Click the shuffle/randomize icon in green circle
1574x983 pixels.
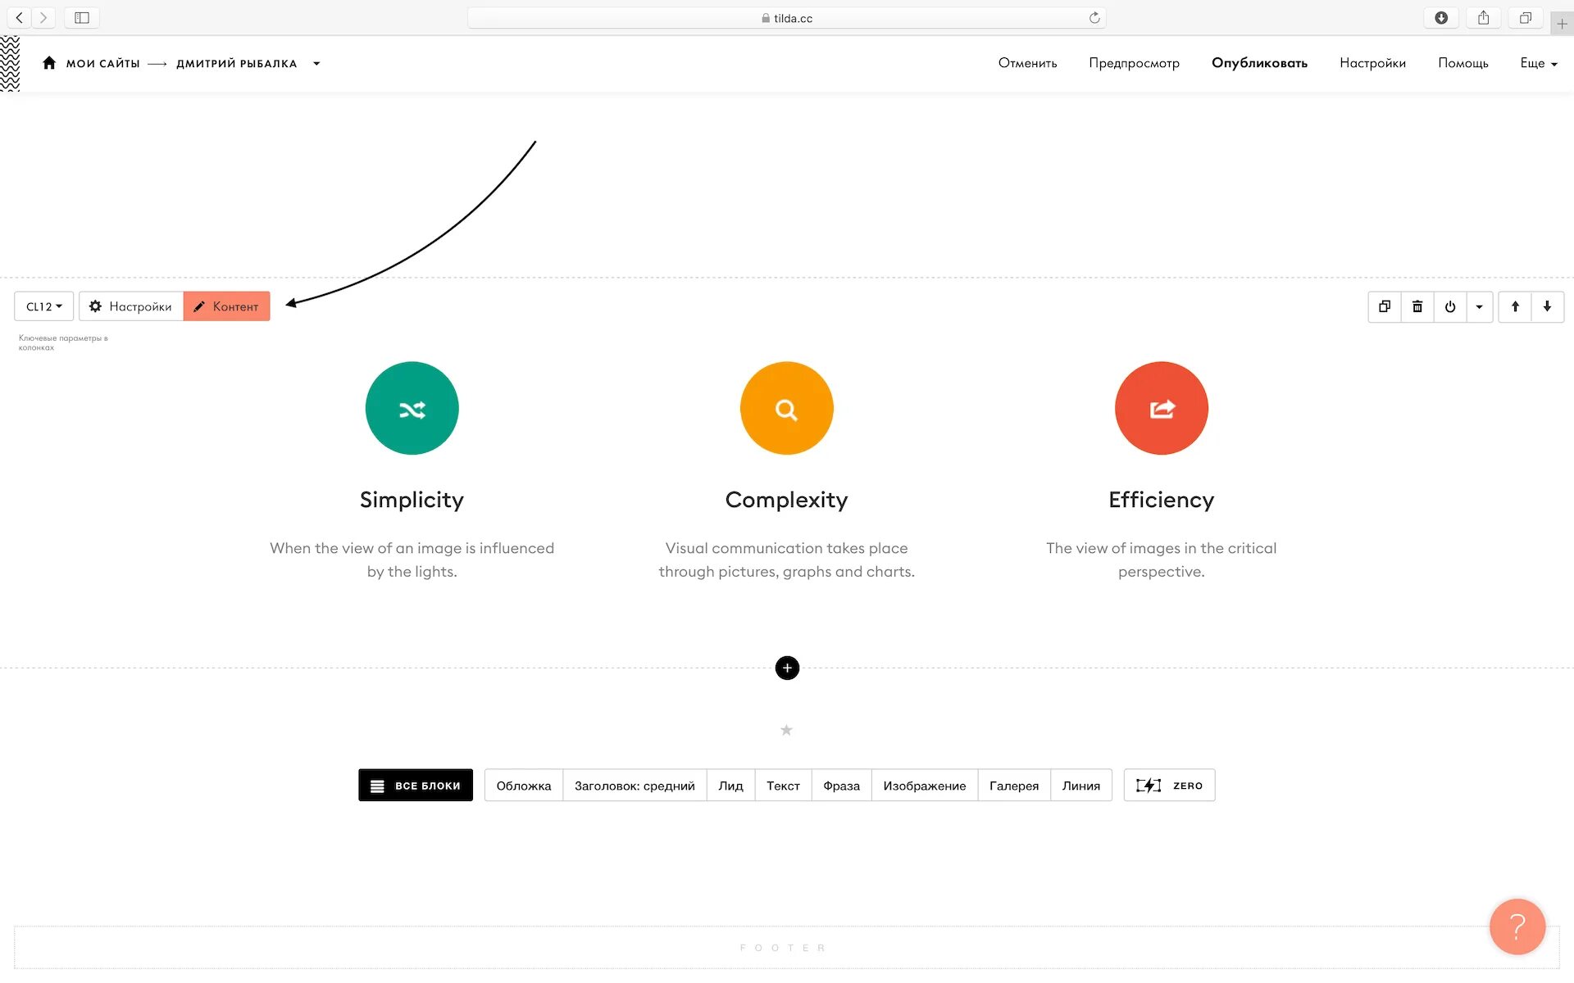[412, 408]
